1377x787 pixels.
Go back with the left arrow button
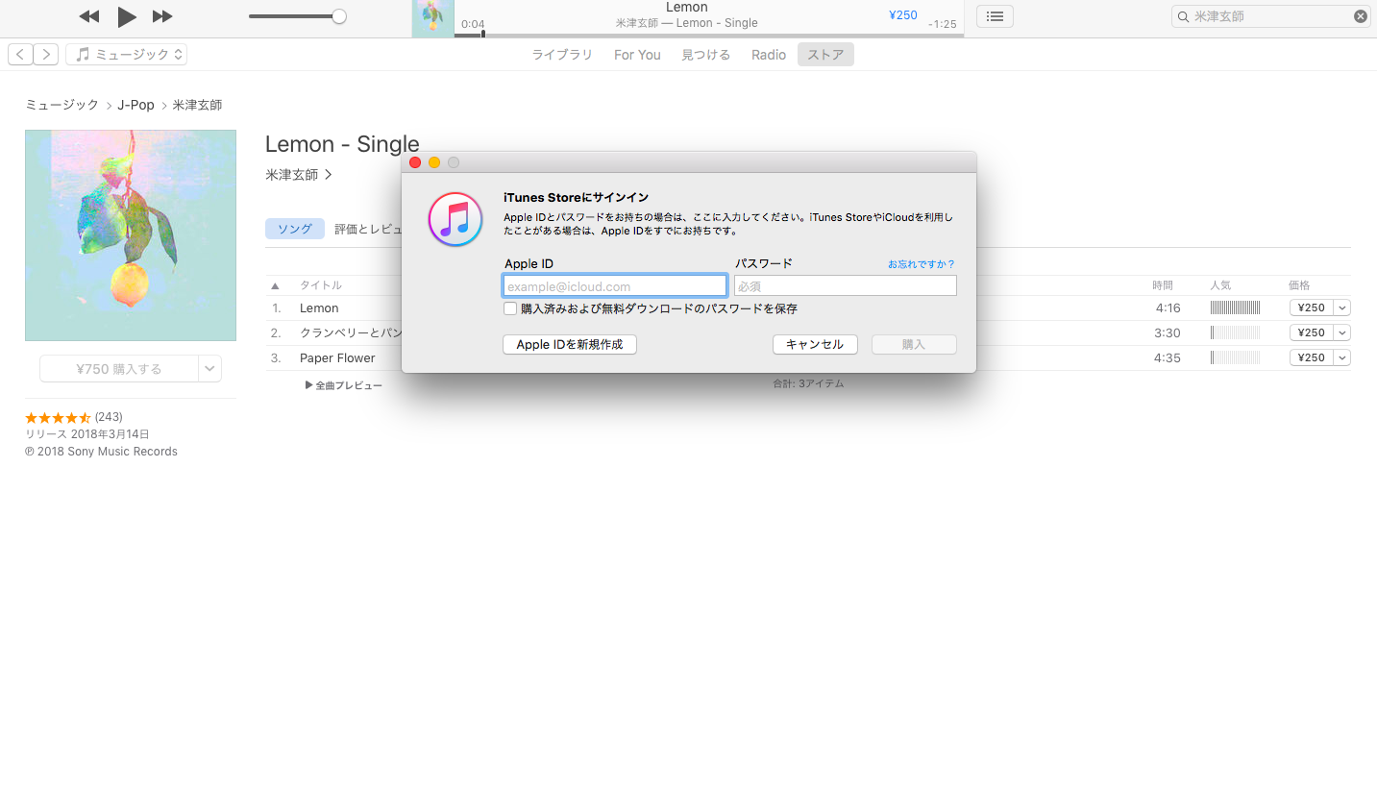click(x=20, y=55)
